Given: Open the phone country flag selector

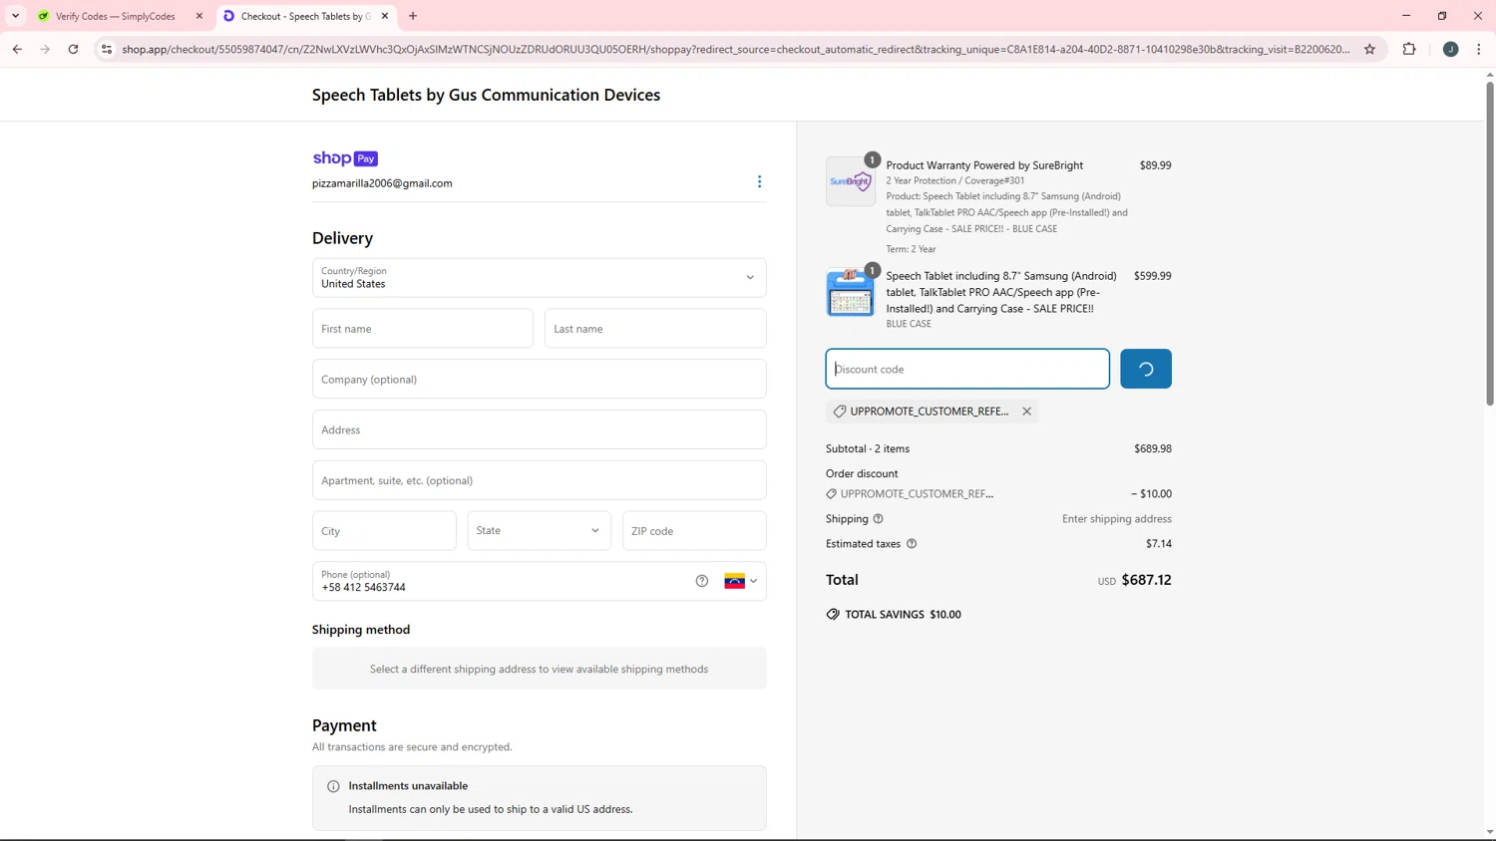Looking at the screenshot, I should [x=740, y=581].
